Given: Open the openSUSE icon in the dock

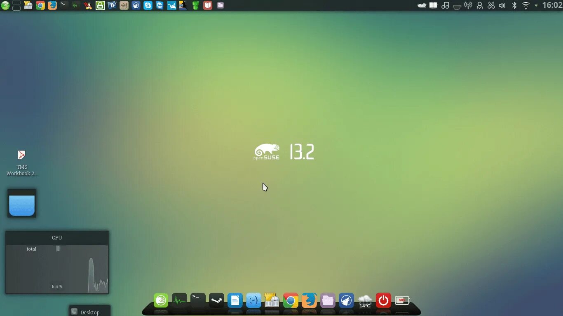Looking at the screenshot, I should [x=161, y=300].
